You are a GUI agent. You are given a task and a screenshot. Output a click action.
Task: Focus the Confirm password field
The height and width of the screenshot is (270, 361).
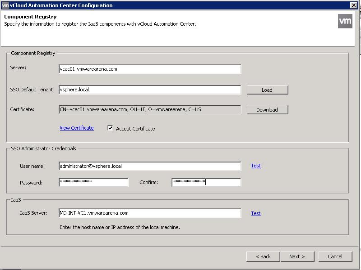(x=206, y=182)
